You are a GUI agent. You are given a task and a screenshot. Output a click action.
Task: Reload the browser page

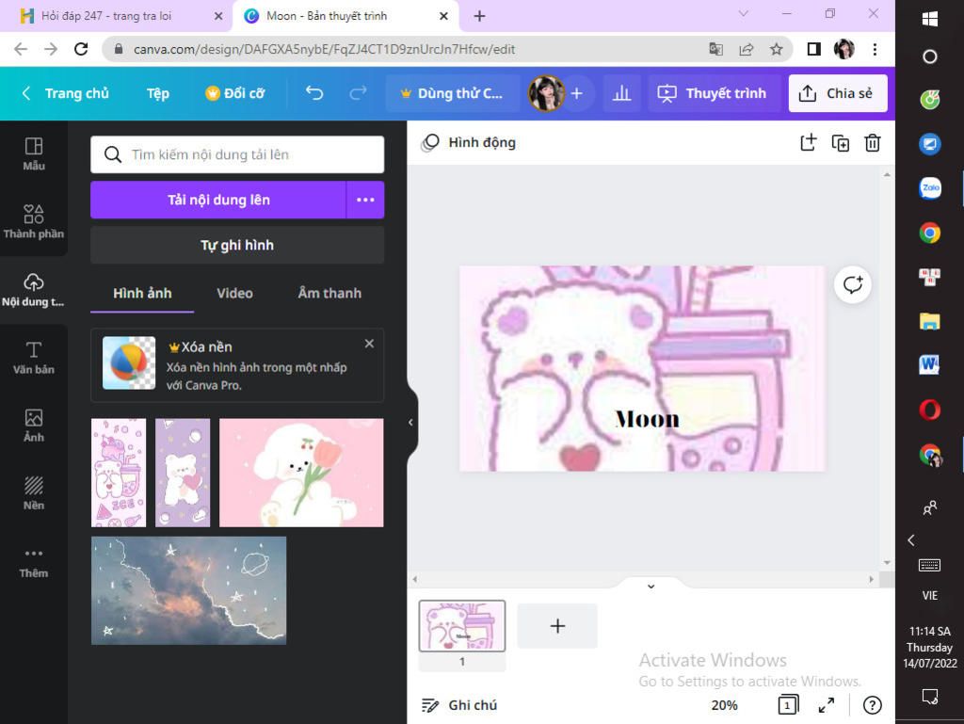click(x=81, y=49)
